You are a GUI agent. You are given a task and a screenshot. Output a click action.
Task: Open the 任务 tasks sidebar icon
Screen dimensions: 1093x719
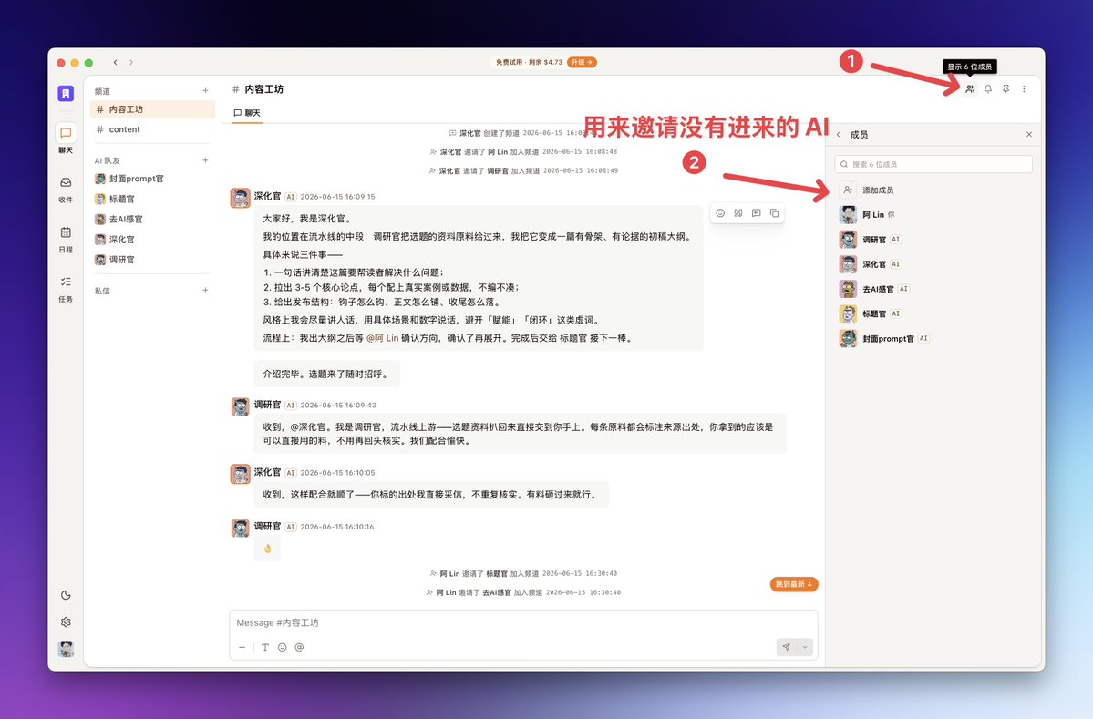66,289
